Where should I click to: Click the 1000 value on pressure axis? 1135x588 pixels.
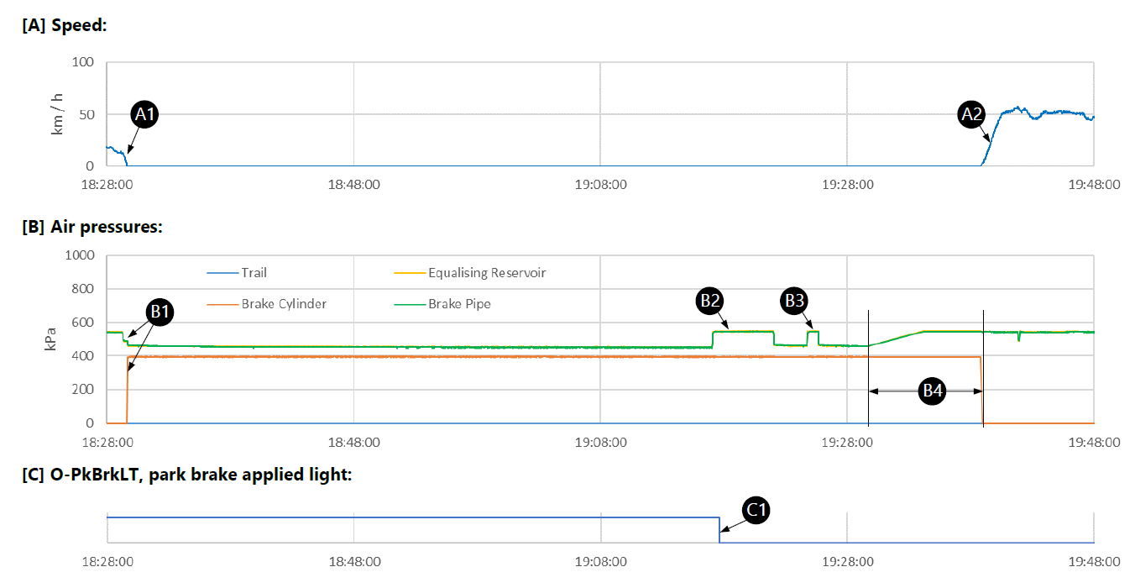tap(80, 255)
